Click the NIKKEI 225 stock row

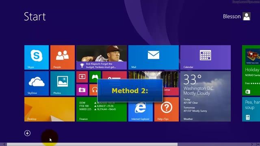click(97, 109)
